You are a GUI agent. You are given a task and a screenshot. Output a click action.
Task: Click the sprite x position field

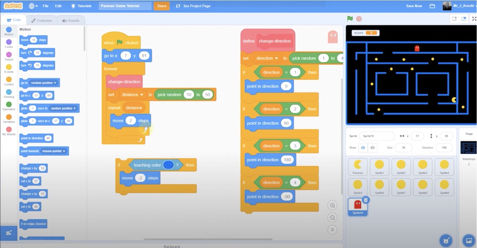pyautogui.click(x=417, y=136)
